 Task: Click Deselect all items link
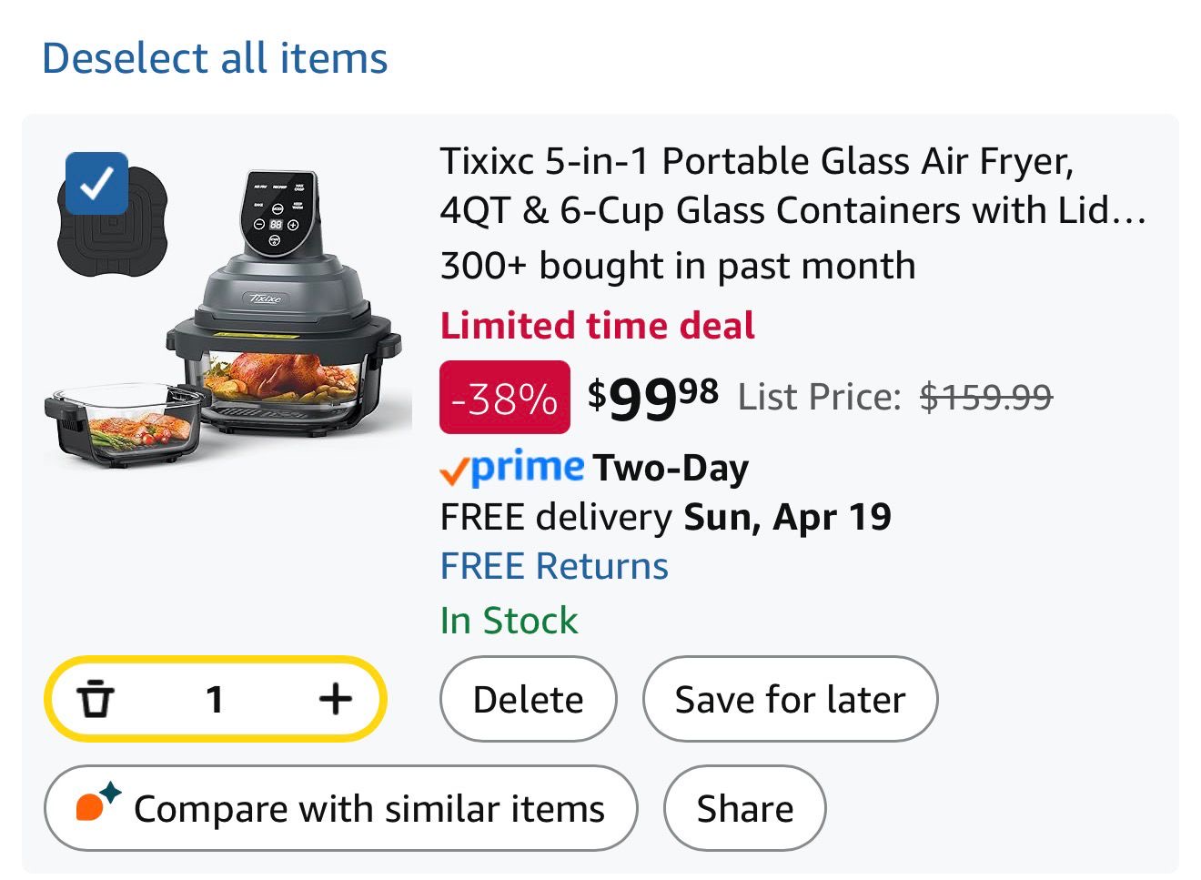tap(215, 58)
